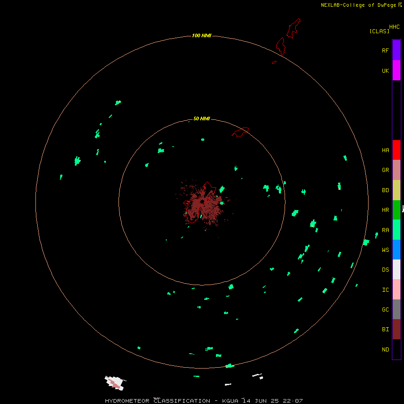Image resolution: width=404 pixels, height=404 pixels.
Task: Click the white dry snow echo with pink streak
Action: click(x=115, y=383)
